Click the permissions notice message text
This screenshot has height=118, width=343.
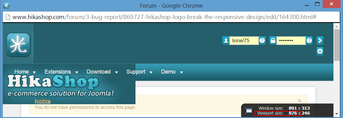pyautogui.click(x=85, y=107)
